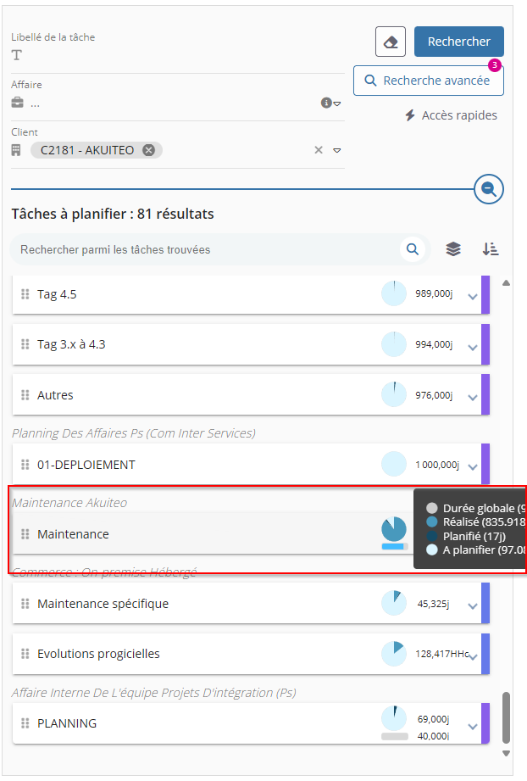Click the eraser clear-filters icon
Screen dimensions: 527x781
(391, 42)
